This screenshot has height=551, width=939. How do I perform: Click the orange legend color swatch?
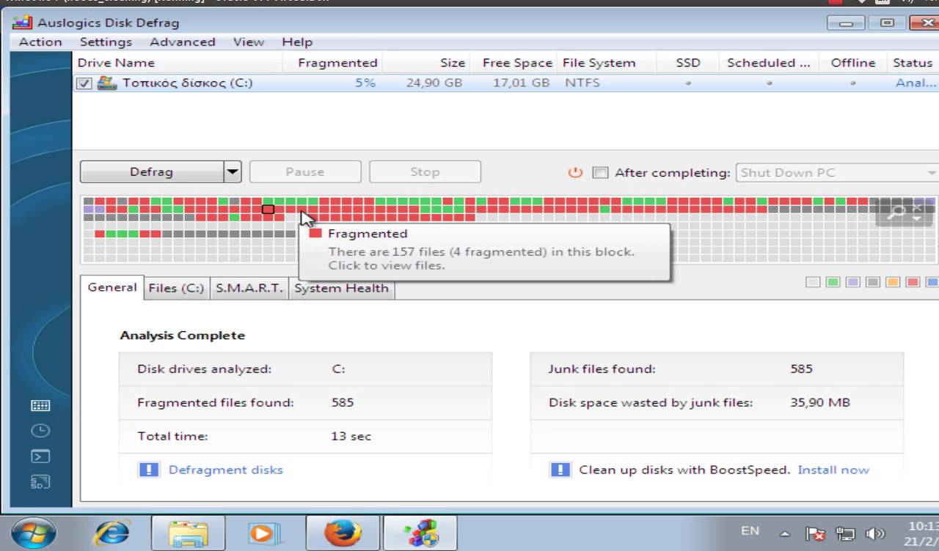click(x=893, y=282)
